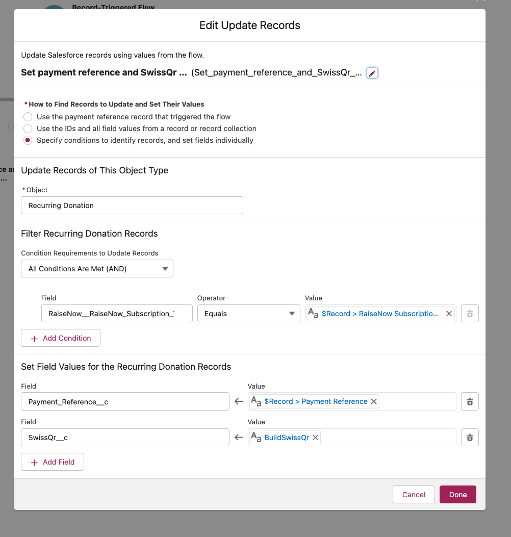
Task: Remove the BuildSwissQr value pill
Action: click(x=316, y=438)
